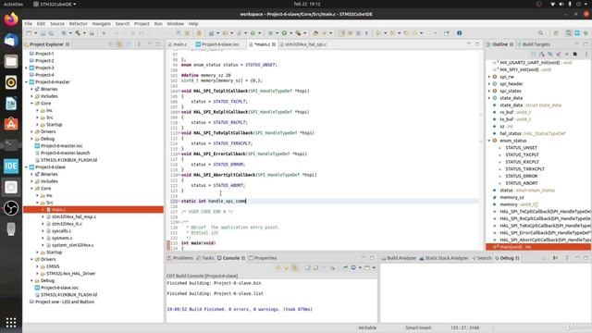Open the Navigate menu
The image size is (592, 333).
point(102,23)
